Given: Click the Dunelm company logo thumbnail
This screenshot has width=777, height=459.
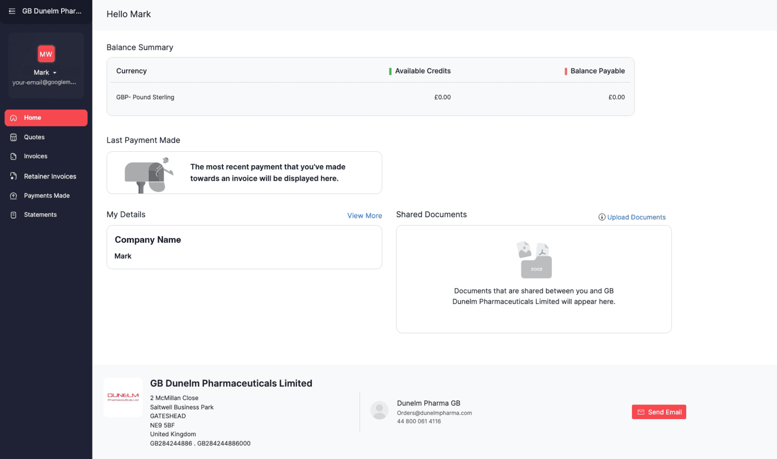Looking at the screenshot, I should 123,397.
